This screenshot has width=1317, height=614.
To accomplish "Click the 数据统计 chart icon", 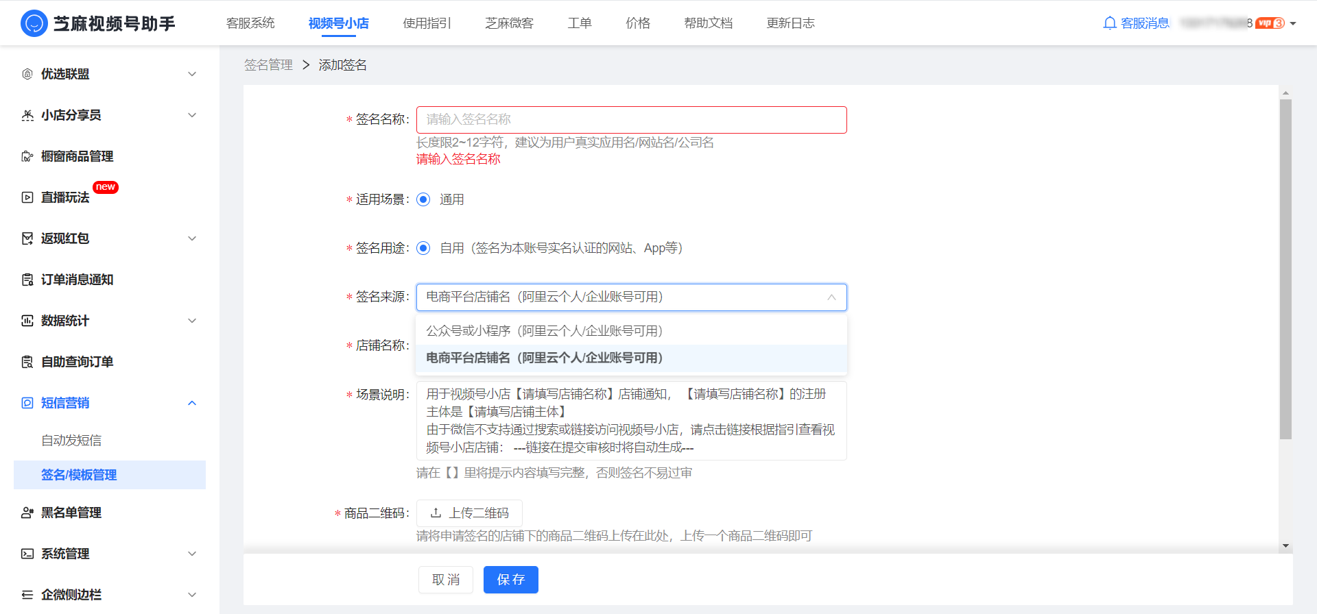I will click(27, 321).
